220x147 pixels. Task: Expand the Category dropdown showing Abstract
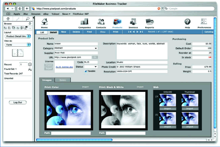[76, 48]
